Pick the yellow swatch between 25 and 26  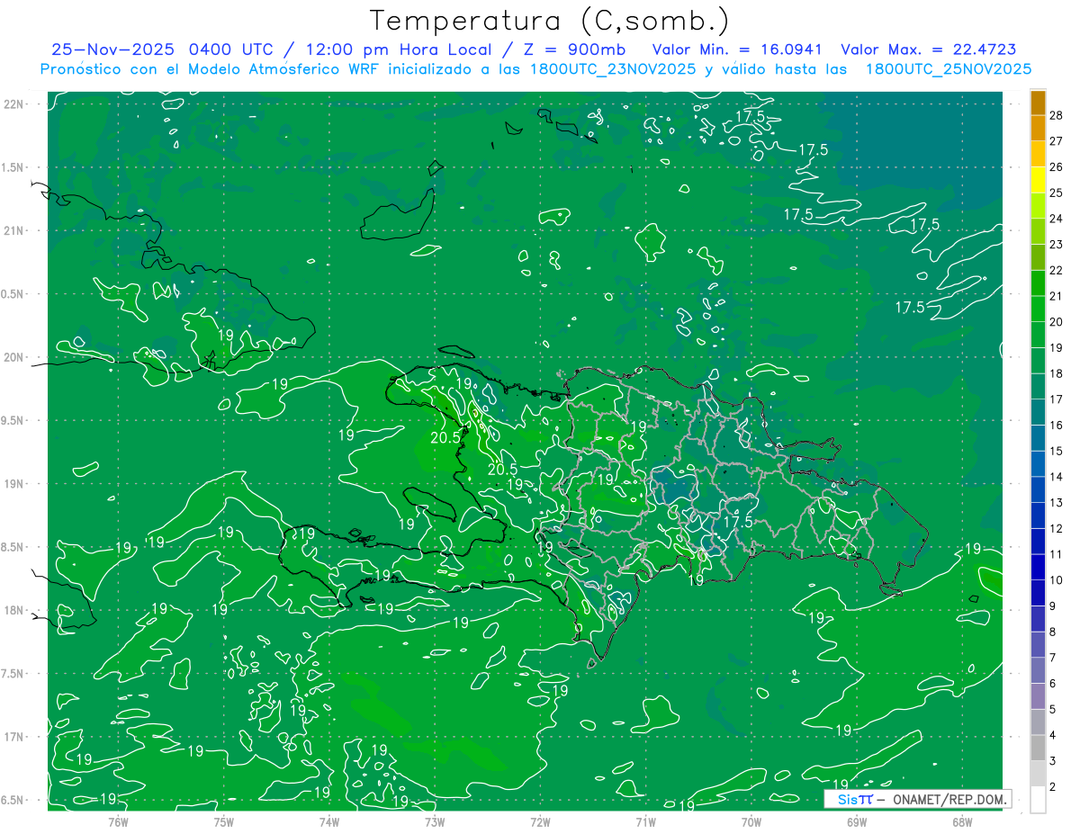click(x=1038, y=180)
